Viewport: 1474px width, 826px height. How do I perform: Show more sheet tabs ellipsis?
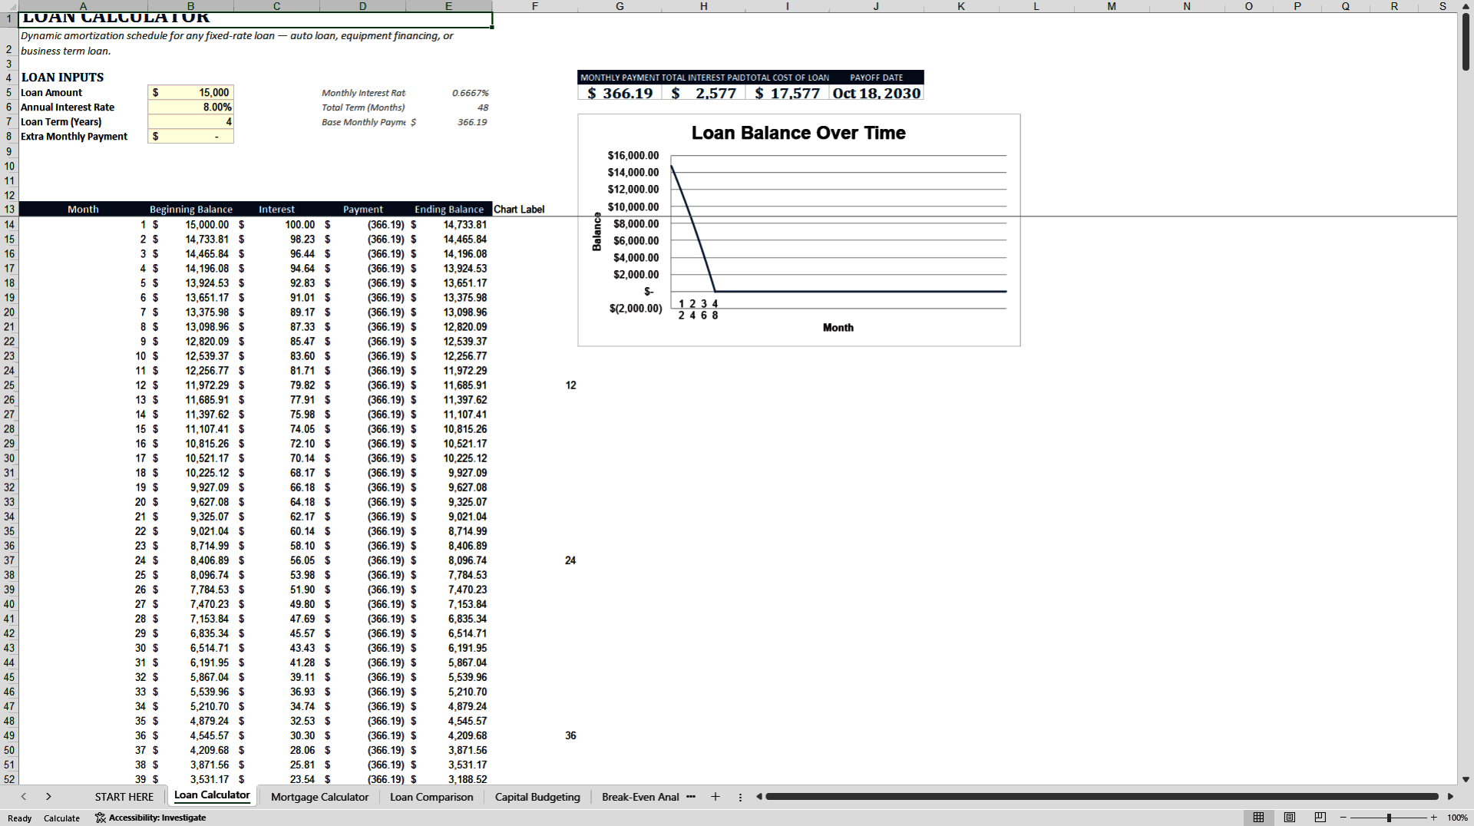(x=691, y=797)
